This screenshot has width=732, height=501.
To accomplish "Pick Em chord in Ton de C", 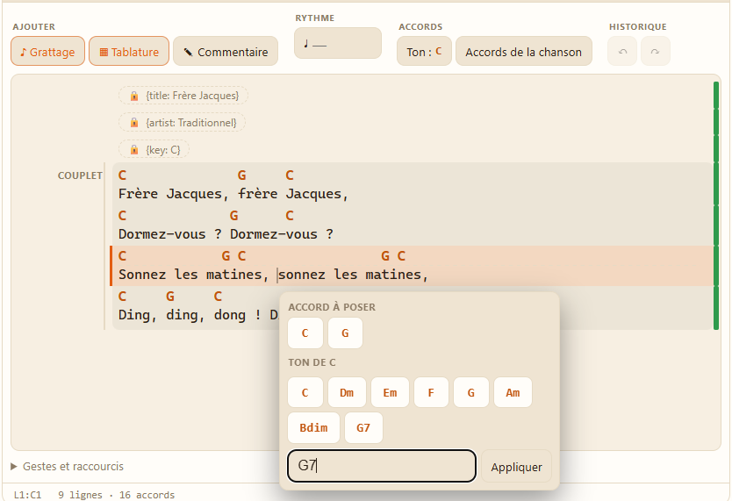I will 391,392.
